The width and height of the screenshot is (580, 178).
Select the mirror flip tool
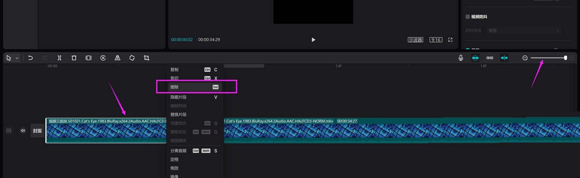117,58
